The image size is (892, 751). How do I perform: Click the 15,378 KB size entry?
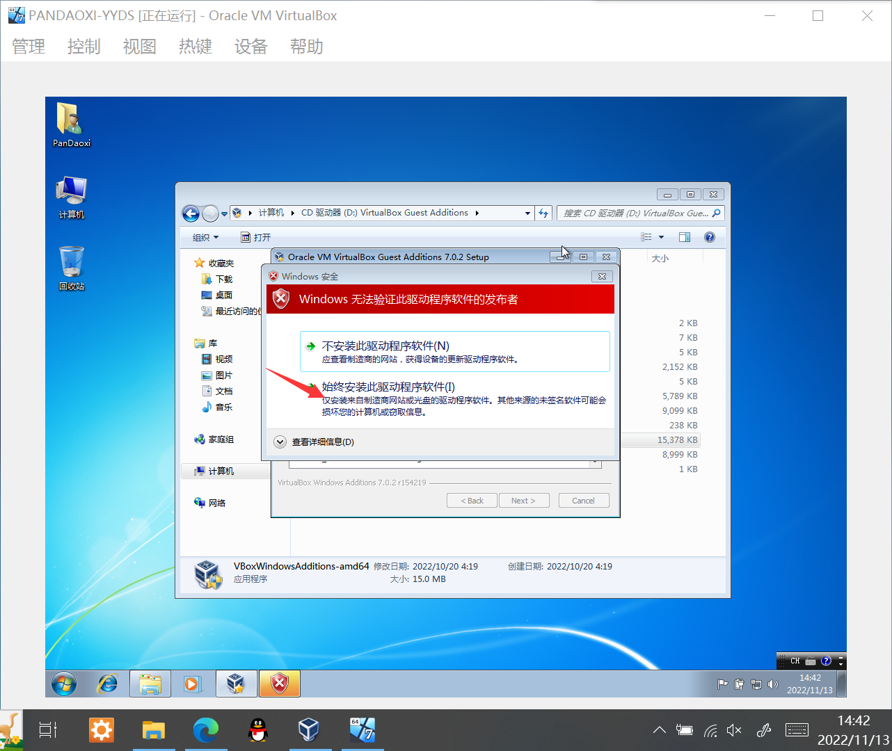pos(677,439)
